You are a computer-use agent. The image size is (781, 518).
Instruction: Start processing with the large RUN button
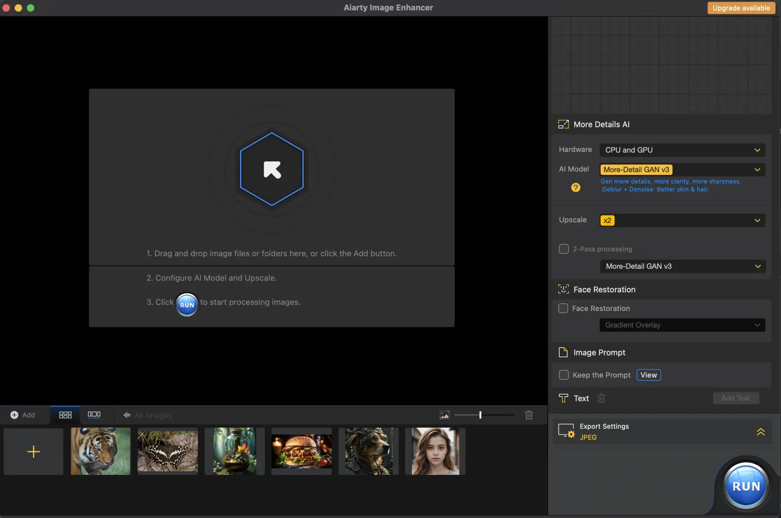click(x=746, y=486)
